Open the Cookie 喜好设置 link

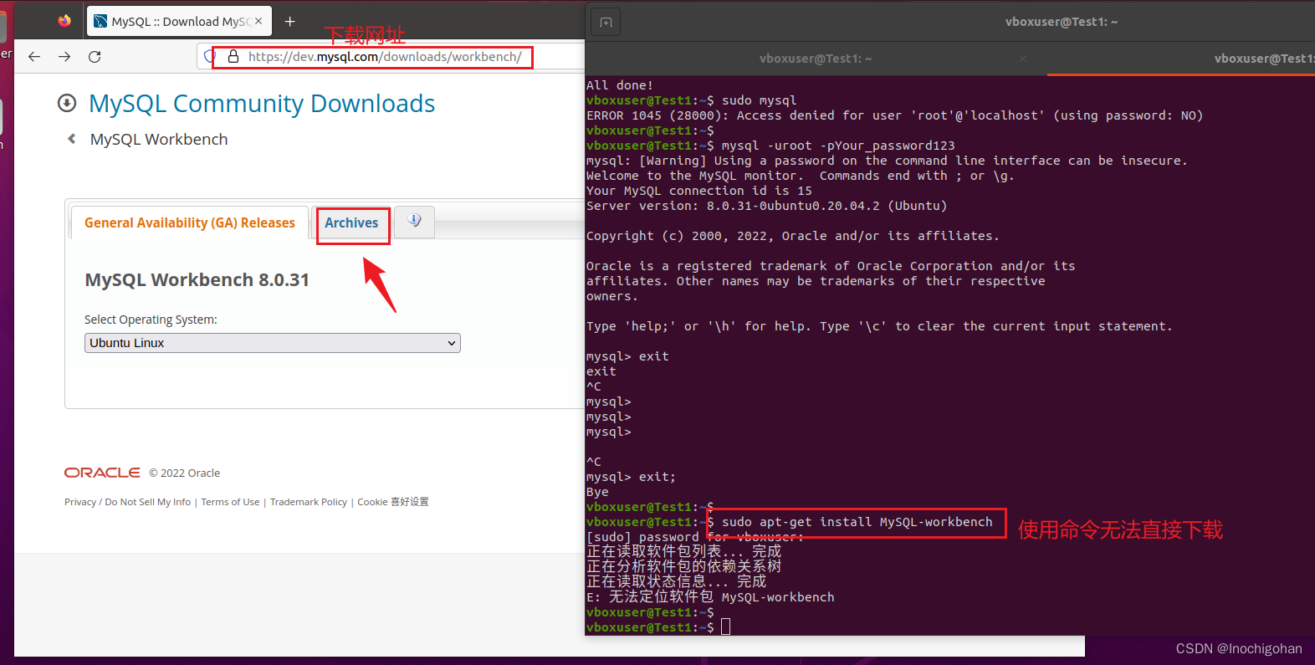(393, 502)
